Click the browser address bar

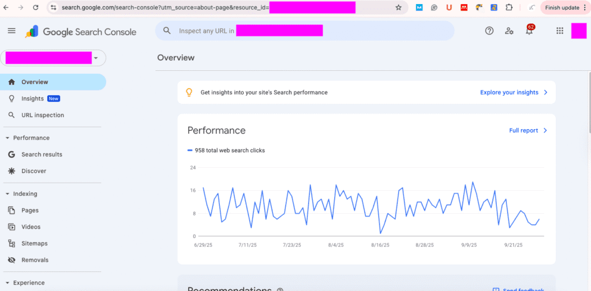click(226, 7)
